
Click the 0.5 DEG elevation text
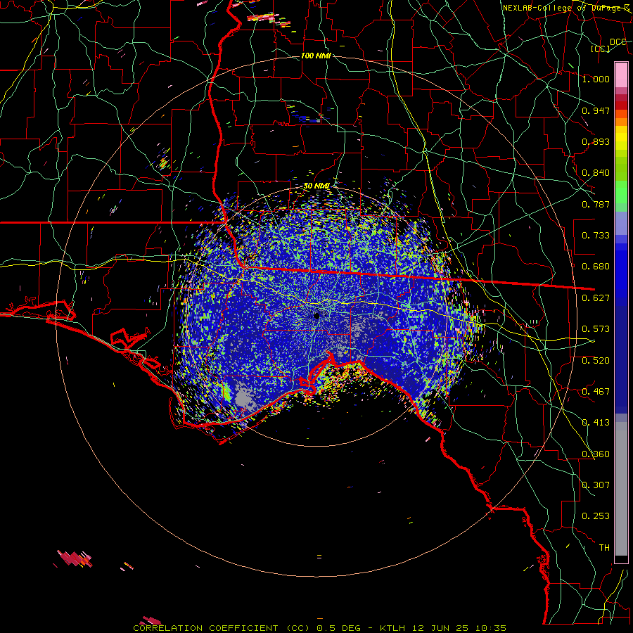(338, 628)
